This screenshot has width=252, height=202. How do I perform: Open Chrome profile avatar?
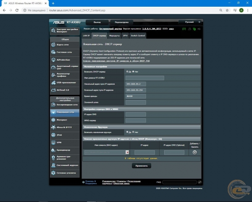[x=241, y=10]
